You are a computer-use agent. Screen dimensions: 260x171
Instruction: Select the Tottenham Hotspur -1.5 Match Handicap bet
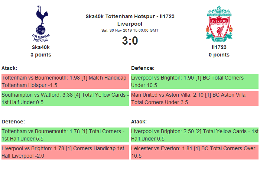coord(65,81)
